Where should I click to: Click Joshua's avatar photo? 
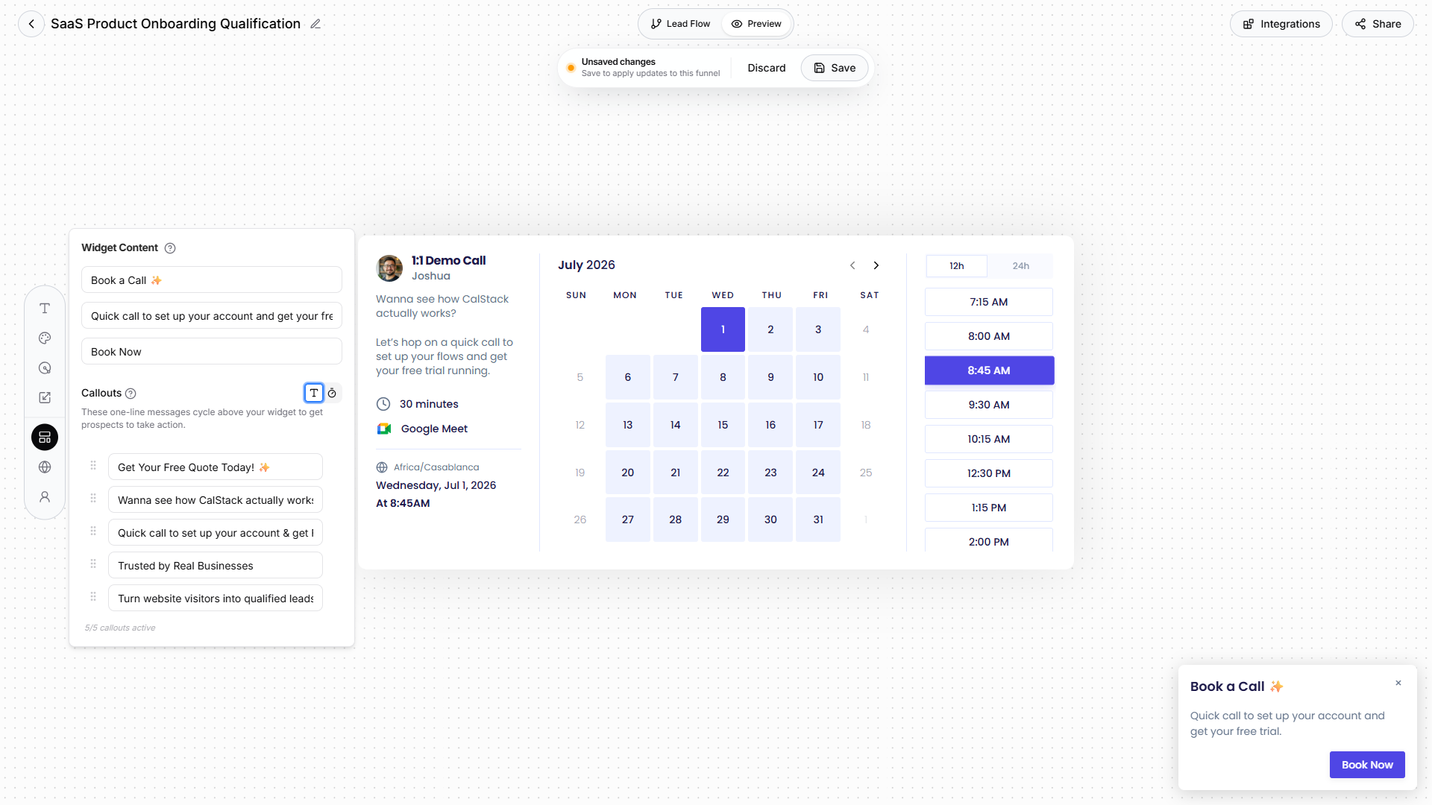click(x=389, y=268)
